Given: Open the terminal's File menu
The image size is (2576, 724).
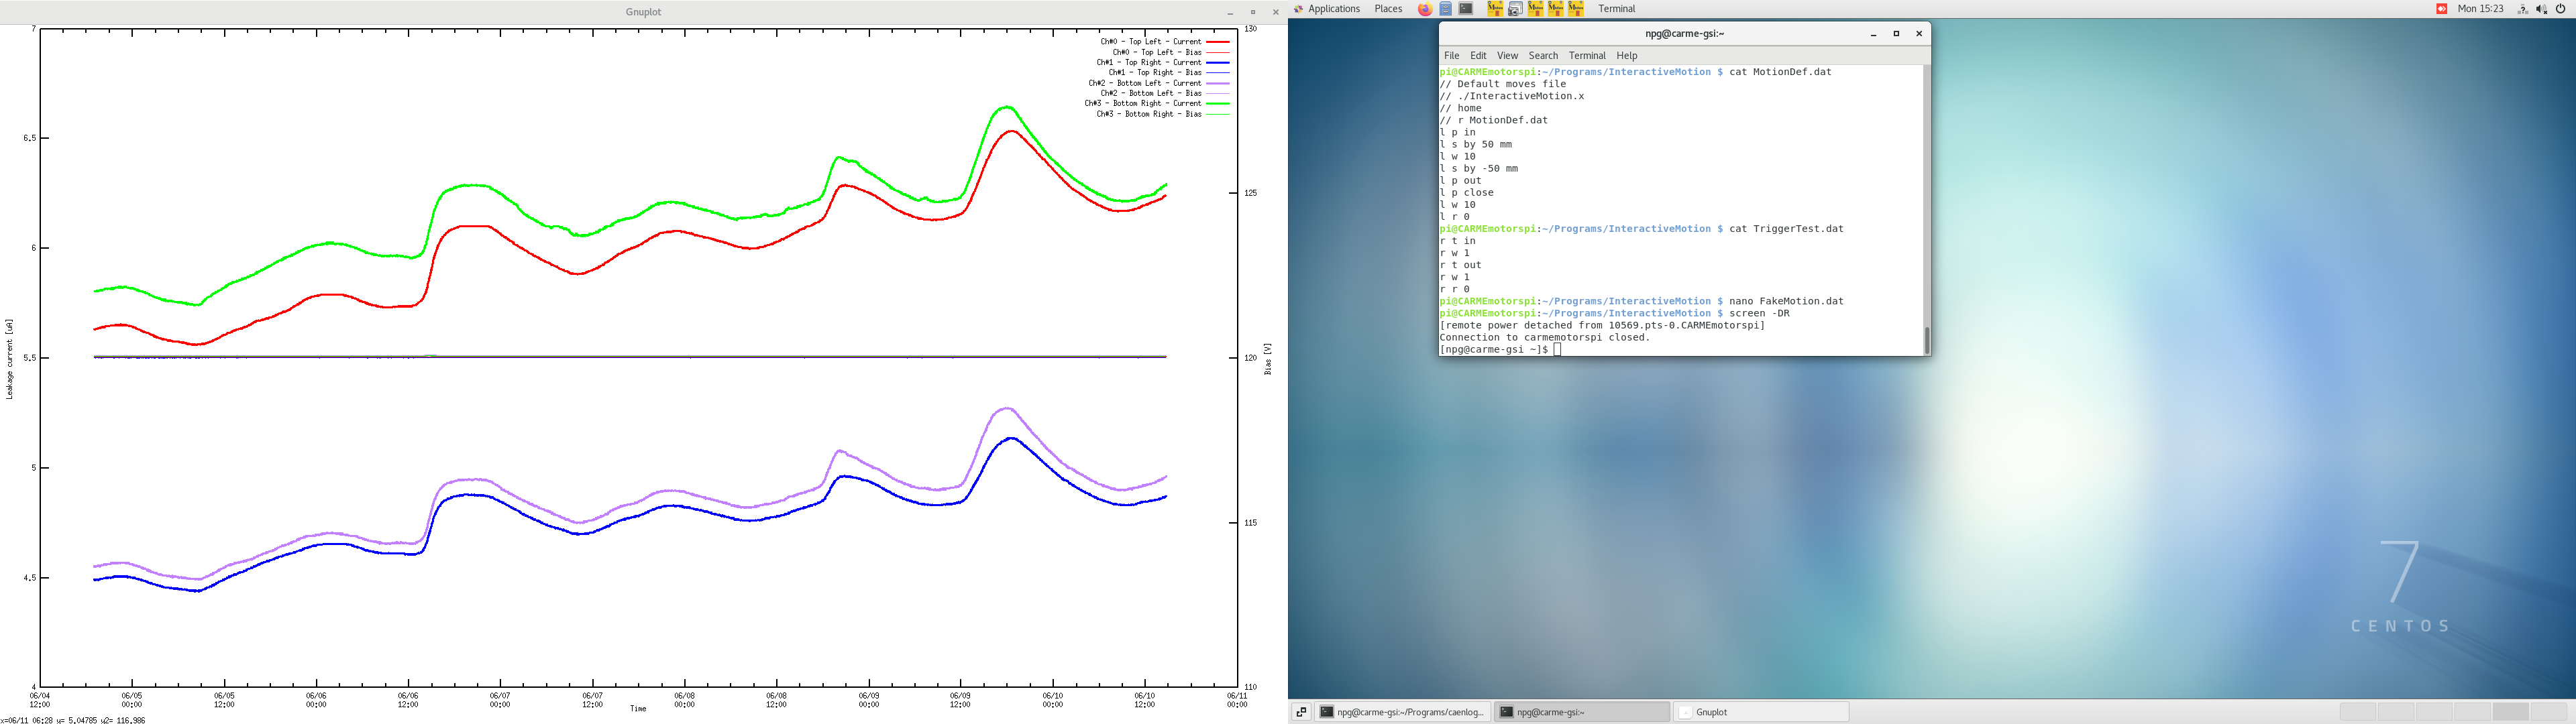Looking at the screenshot, I should [x=1451, y=56].
